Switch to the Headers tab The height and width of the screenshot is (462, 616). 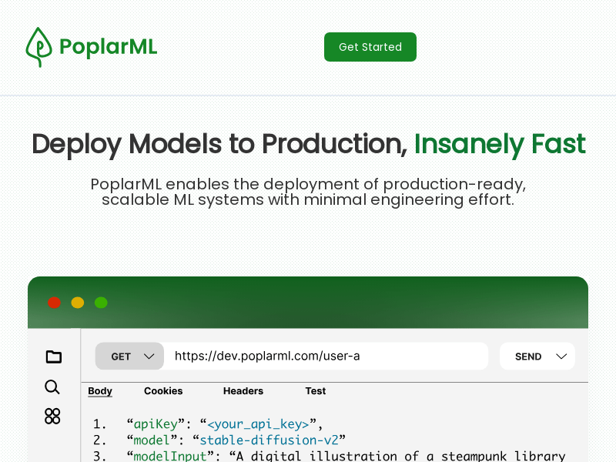pyautogui.click(x=243, y=391)
